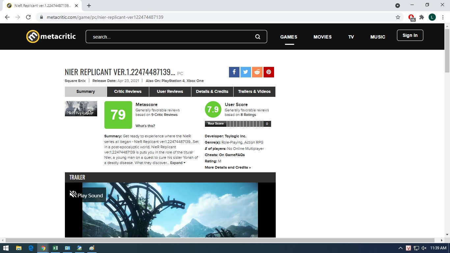450x253 pixels.
Task: Expand the game summary text
Action: pos(178,163)
